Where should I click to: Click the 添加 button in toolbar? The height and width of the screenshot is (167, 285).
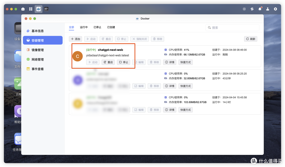[x=75, y=39]
